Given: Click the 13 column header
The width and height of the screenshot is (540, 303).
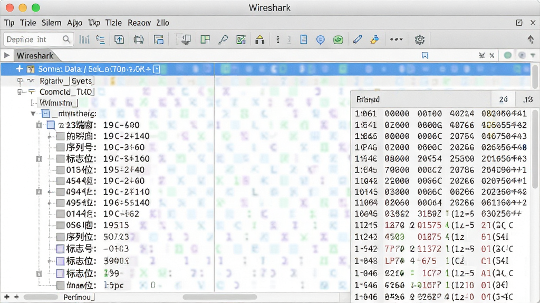Looking at the screenshot, I should (x=527, y=99).
